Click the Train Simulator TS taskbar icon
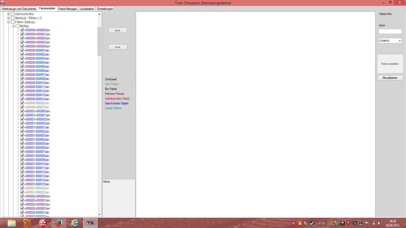Screen dimensions: 406x228 (x=90, y=223)
